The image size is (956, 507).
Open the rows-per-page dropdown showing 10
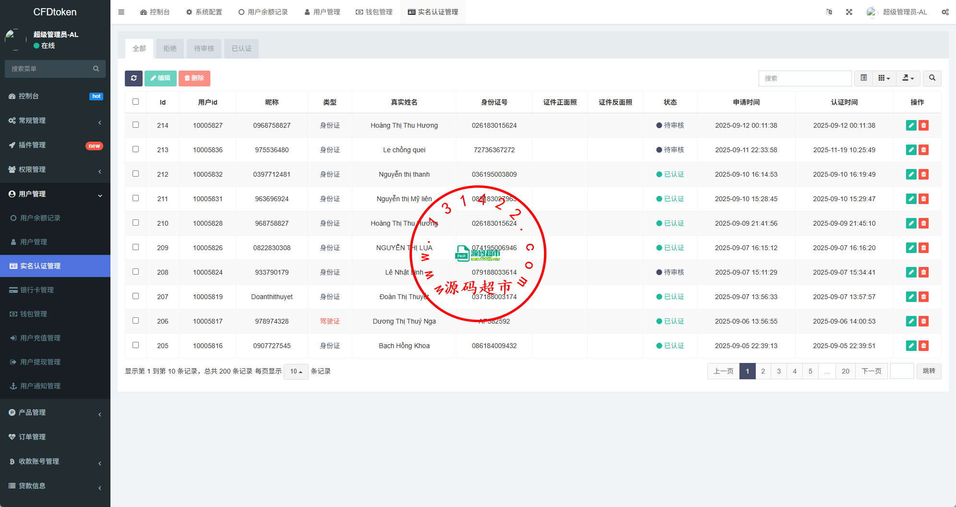[296, 372]
